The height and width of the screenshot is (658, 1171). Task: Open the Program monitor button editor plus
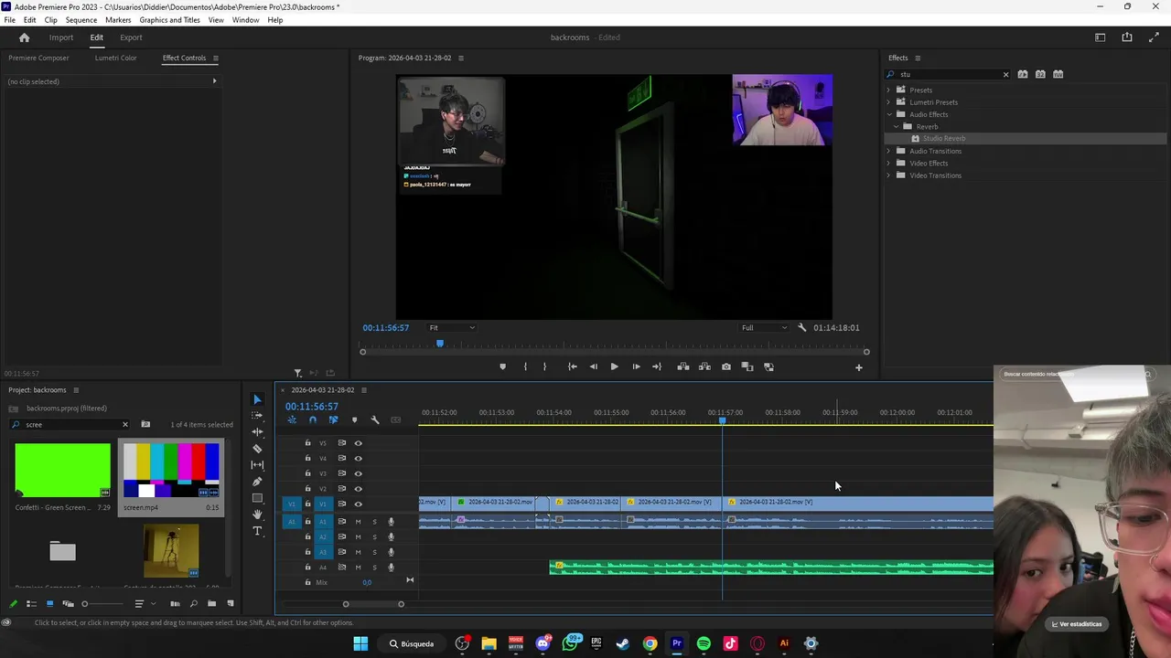coord(858,367)
